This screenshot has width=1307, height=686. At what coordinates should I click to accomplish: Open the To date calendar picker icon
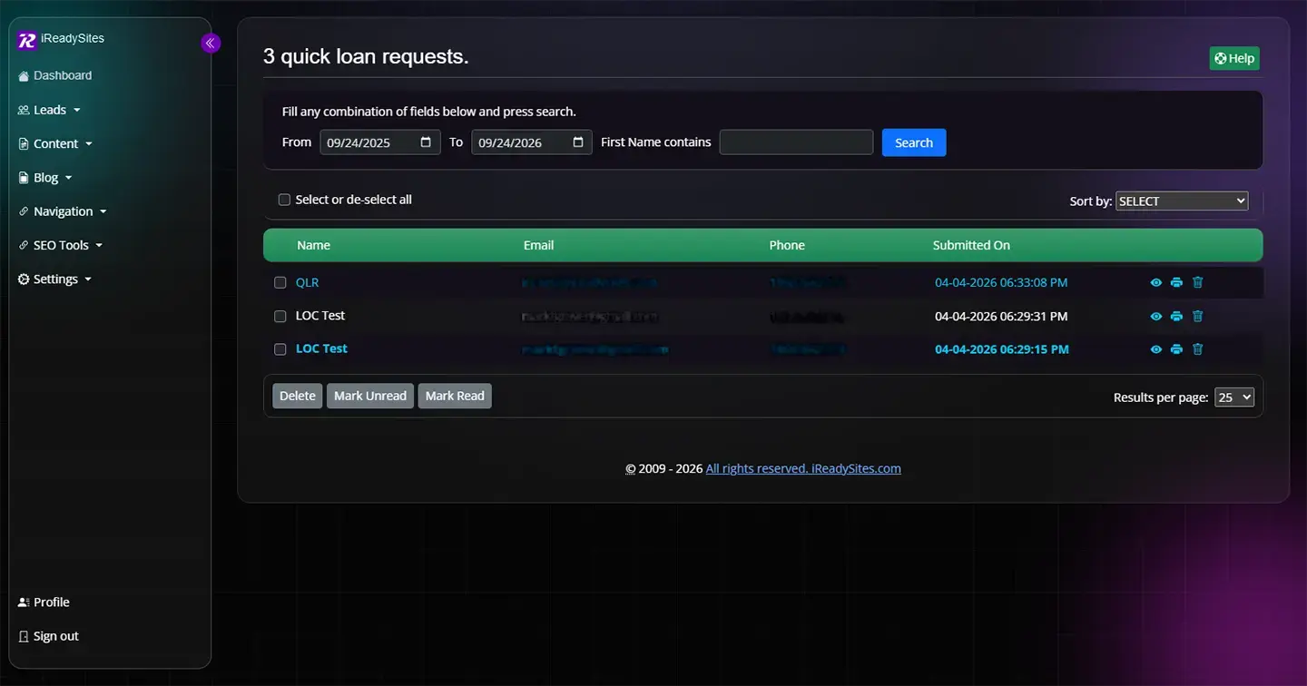[578, 142]
